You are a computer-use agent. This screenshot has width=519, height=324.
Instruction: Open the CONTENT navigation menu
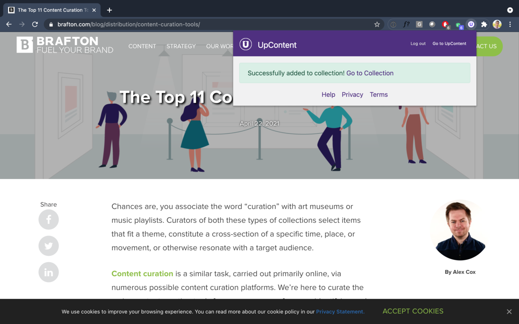[142, 46]
